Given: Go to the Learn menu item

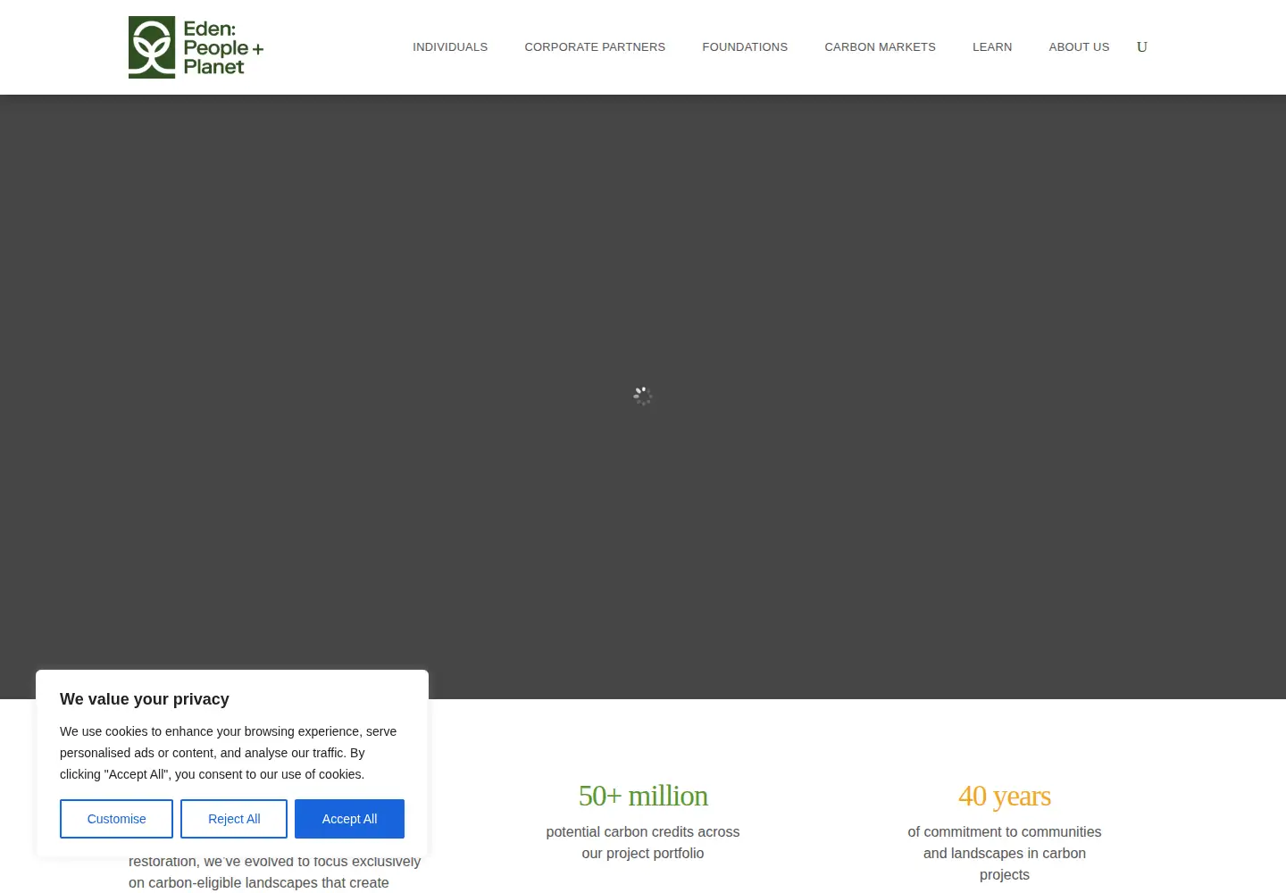Looking at the screenshot, I should [x=992, y=47].
